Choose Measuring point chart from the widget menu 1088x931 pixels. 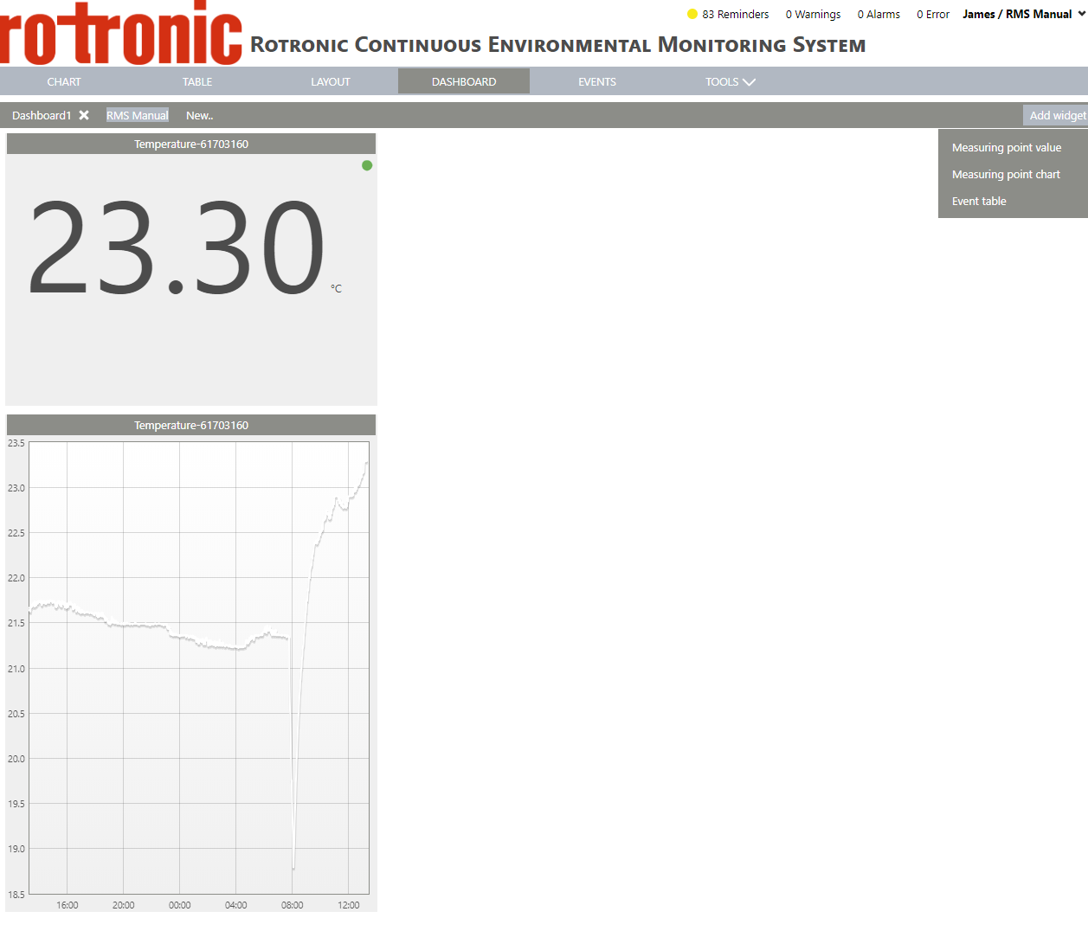1006,174
